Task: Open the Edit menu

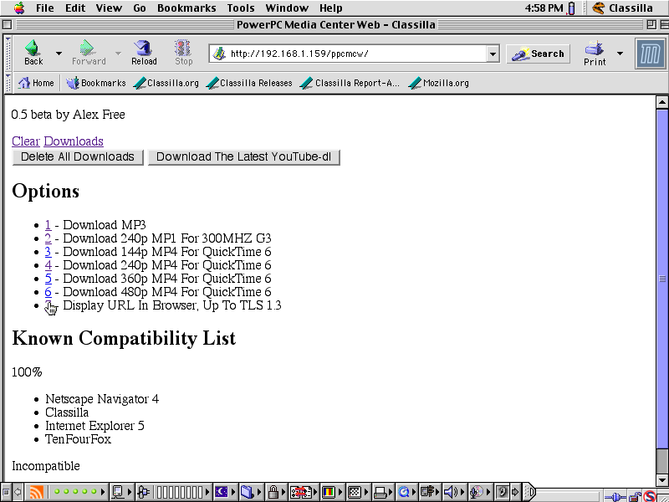Action: pos(75,8)
